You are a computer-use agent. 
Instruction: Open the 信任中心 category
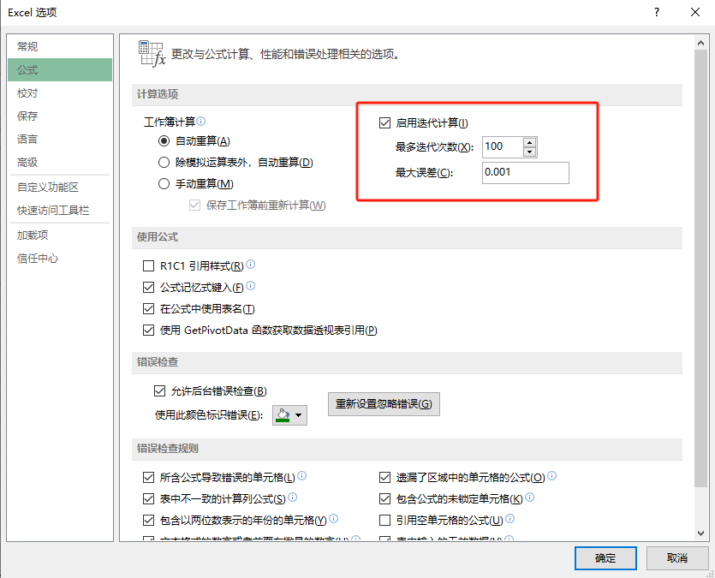click(60, 259)
